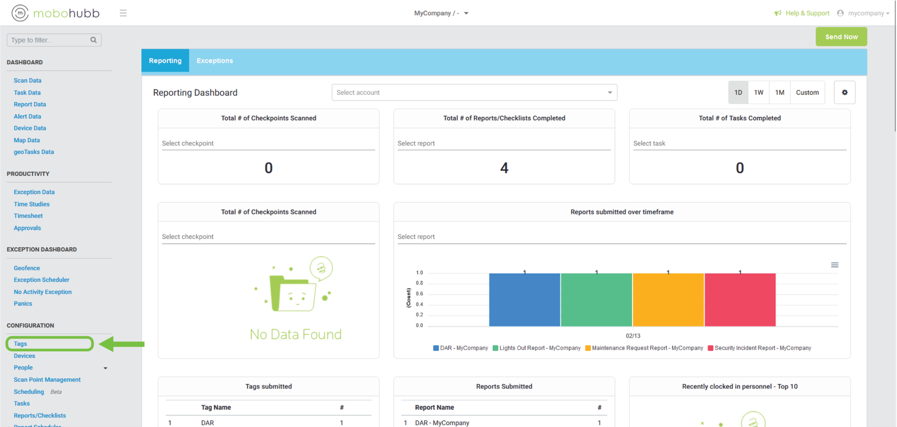Viewport: 897px width, 427px height.
Task: Click the Help & Support megaphone icon
Action: 778,13
